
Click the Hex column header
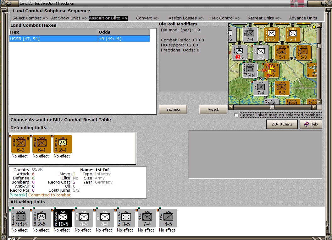[x=53, y=32]
